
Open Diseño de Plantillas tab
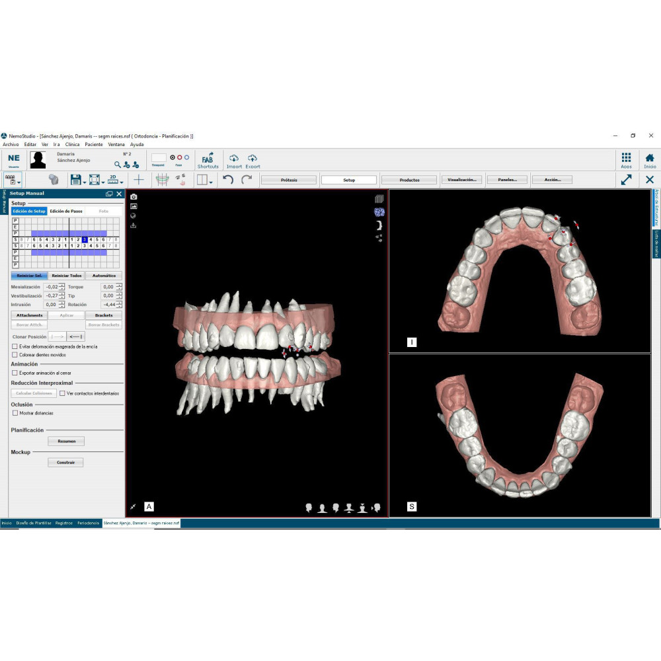click(34, 523)
